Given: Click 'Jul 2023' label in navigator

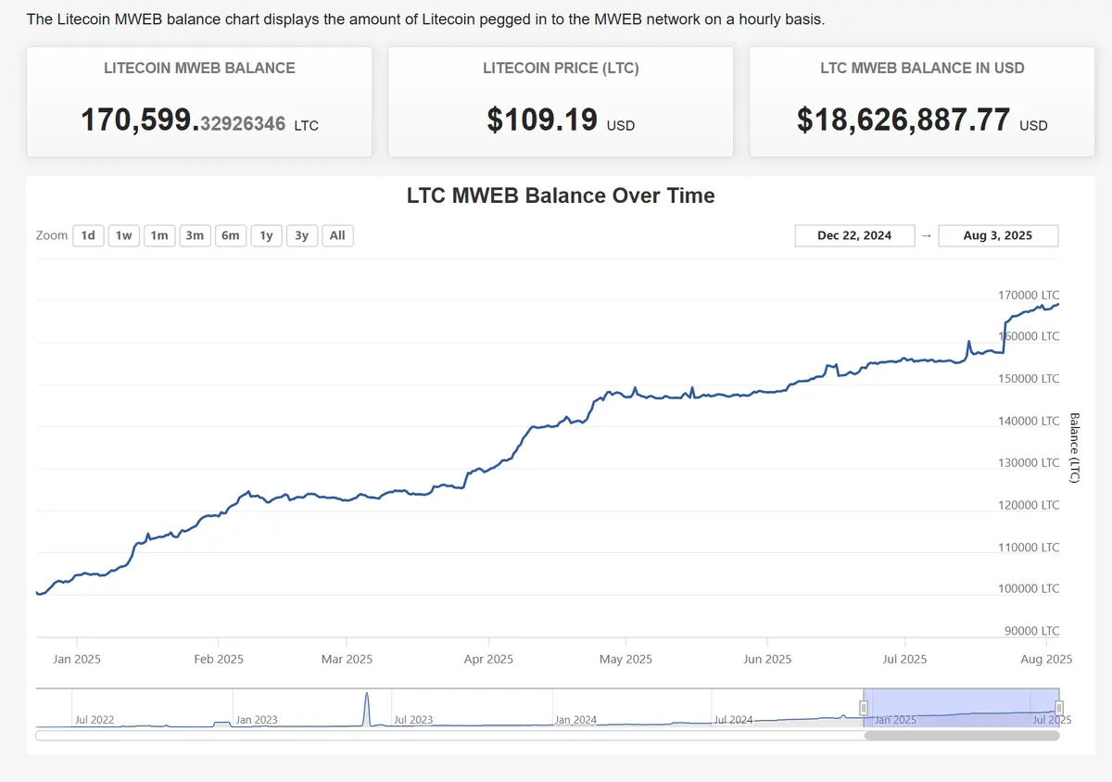Looking at the screenshot, I should [x=413, y=719].
